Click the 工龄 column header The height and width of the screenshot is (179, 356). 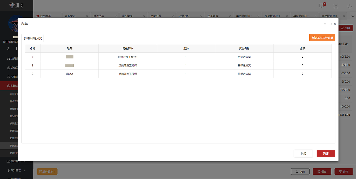tap(186, 48)
